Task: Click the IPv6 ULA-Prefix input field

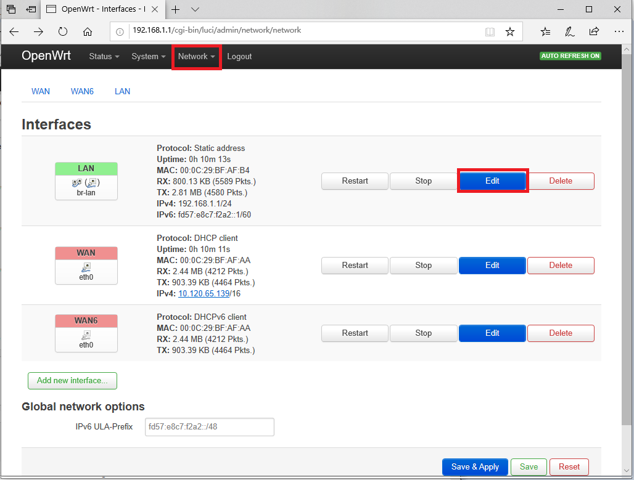Action: click(210, 426)
